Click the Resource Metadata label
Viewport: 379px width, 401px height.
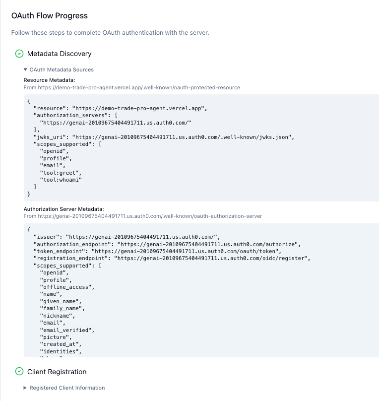(47, 80)
